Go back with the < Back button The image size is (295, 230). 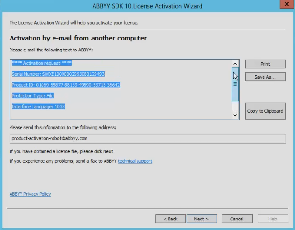[x=170, y=219]
